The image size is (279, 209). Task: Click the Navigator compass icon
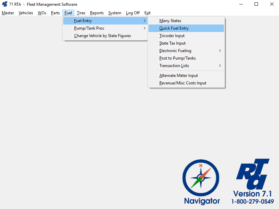click(200, 178)
